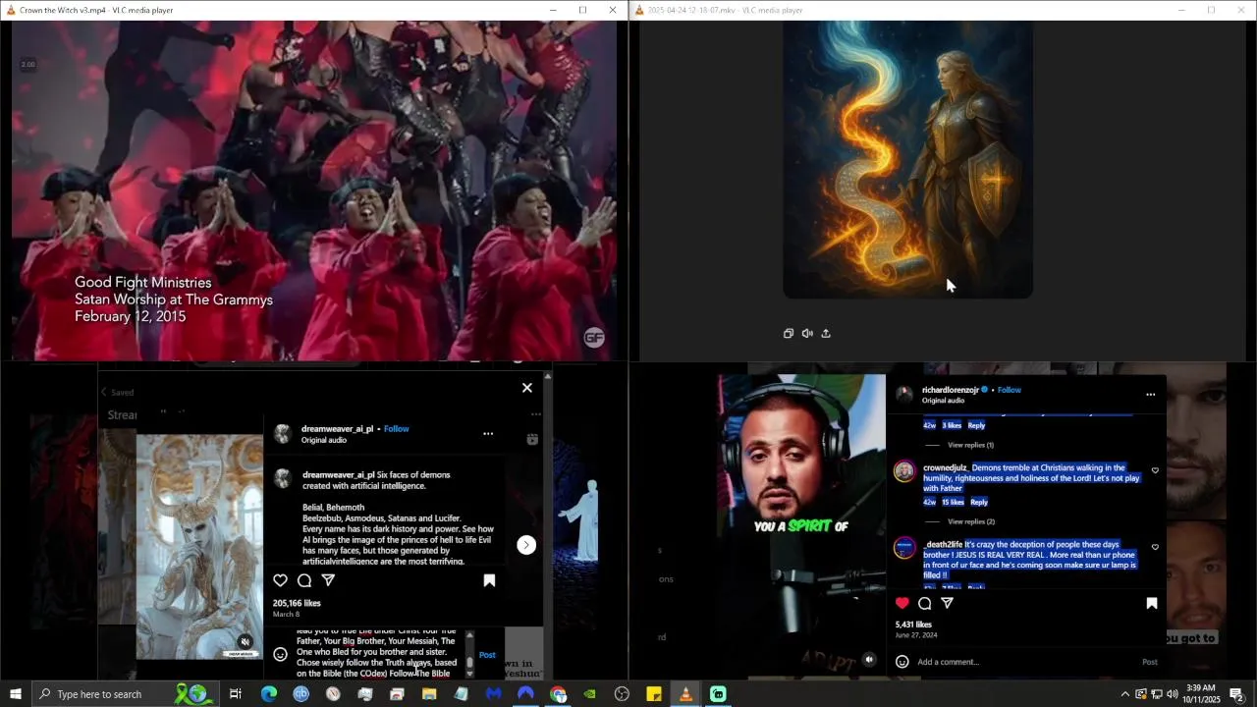View the 205,166 likes list

[x=297, y=603]
